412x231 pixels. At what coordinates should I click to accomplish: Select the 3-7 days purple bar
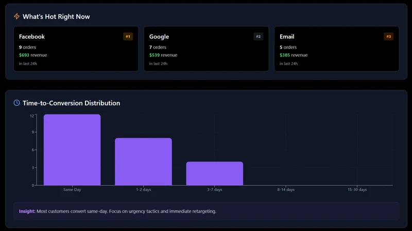215,174
